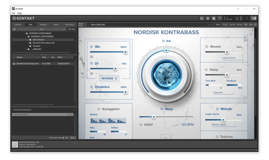
Task: Toggle the Arpeggiator power button
Action: pyautogui.click(x=99, y=109)
